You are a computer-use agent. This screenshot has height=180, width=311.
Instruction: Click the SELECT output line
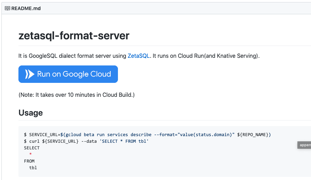[x=32, y=148]
